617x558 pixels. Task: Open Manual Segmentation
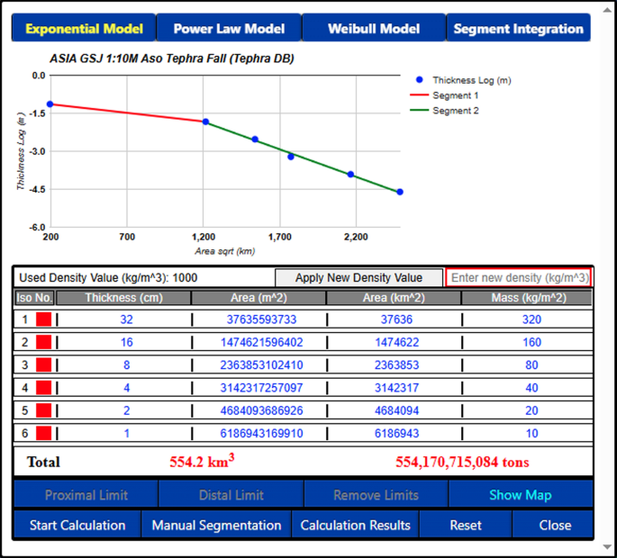pyautogui.click(x=216, y=525)
